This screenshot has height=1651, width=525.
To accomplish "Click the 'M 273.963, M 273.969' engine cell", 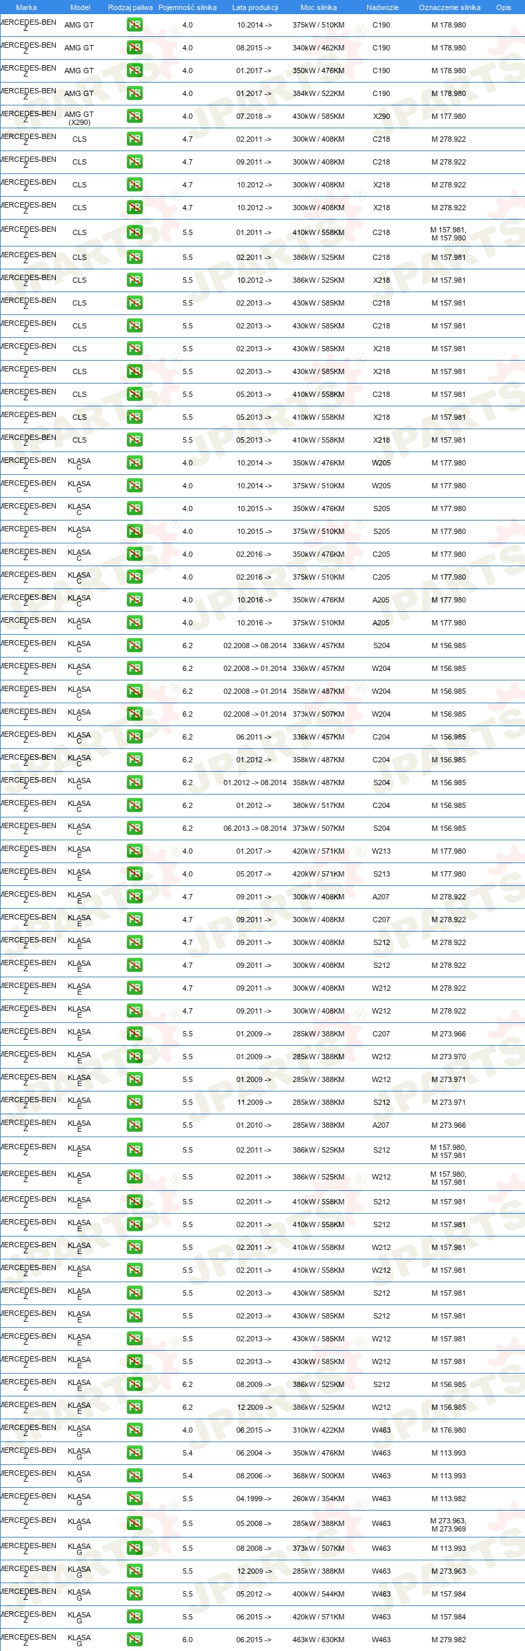I will point(448,1525).
